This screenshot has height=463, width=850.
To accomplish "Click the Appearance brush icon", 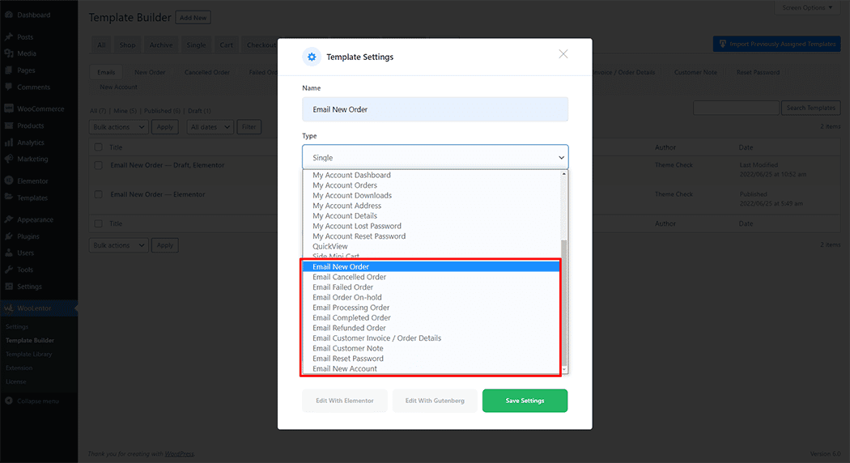I will [8, 219].
